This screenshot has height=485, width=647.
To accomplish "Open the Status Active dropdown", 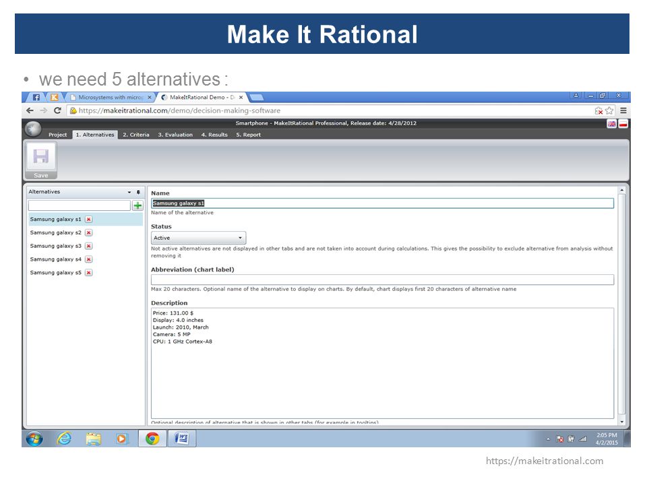I will 198,238.
